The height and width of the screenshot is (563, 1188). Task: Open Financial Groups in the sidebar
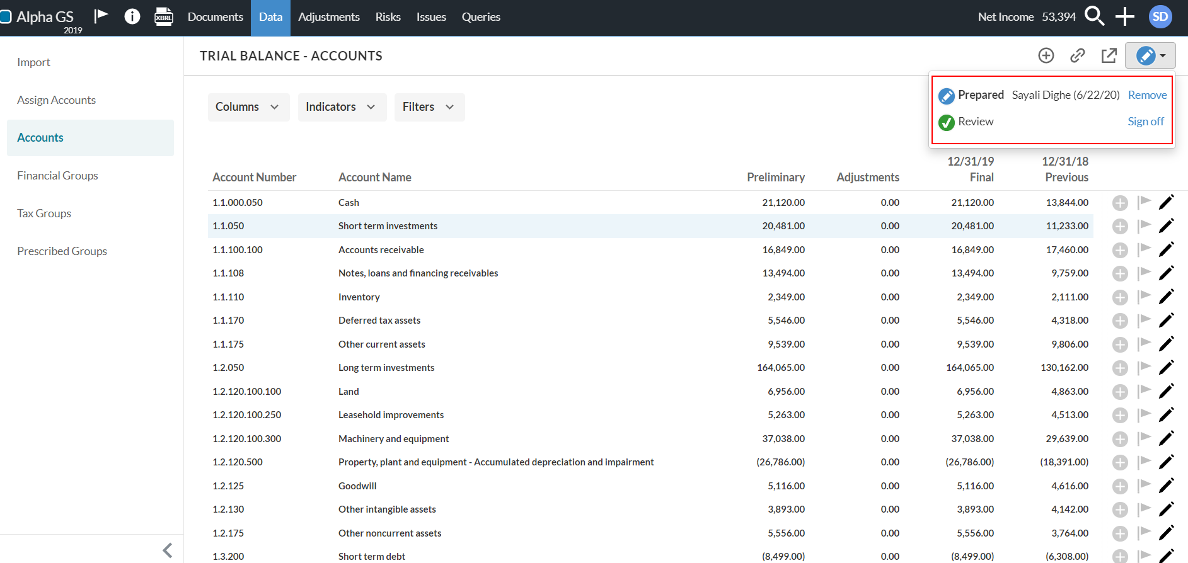57,176
